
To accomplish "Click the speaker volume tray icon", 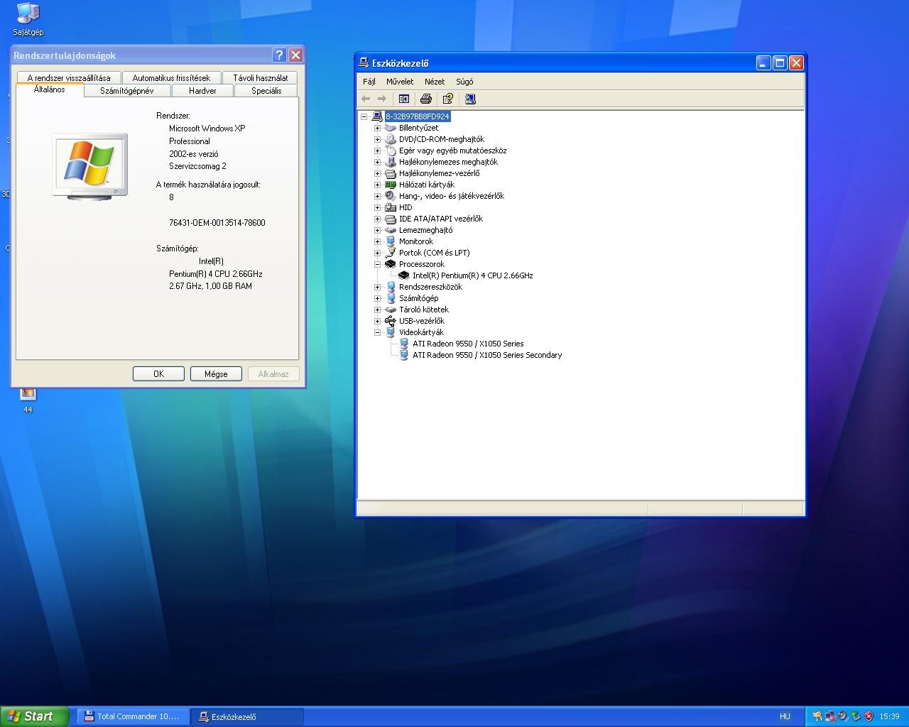I will tap(843, 716).
